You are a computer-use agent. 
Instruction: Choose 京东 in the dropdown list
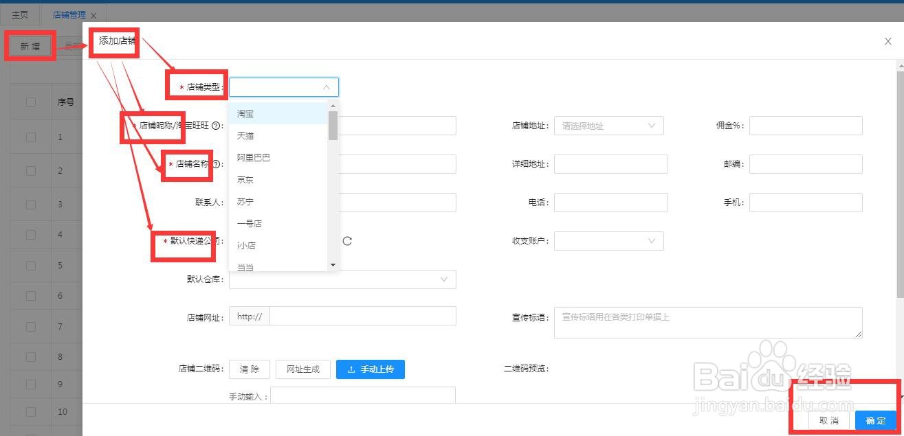coord(278,179)
